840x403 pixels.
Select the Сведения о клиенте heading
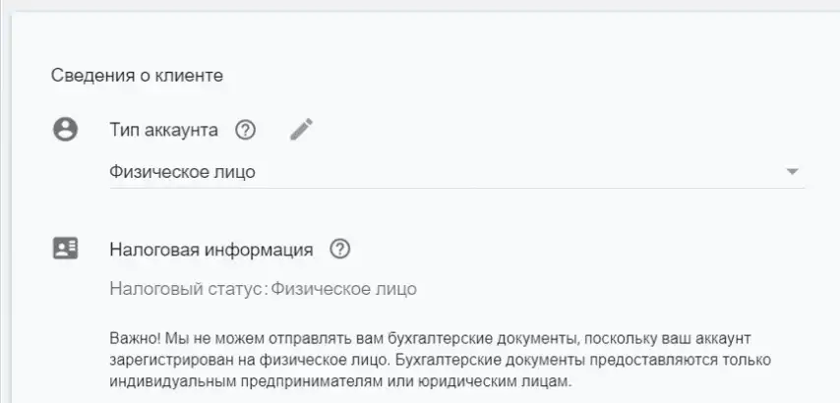click(137, 76)
